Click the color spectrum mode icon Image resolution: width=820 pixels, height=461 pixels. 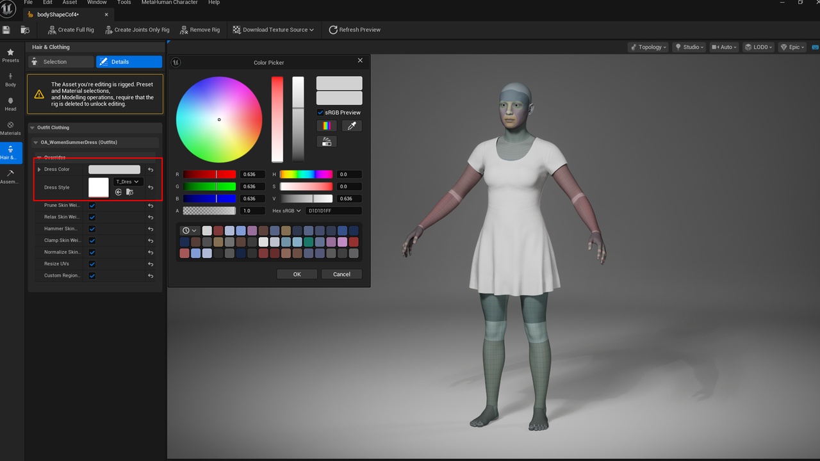click(327, 126)
